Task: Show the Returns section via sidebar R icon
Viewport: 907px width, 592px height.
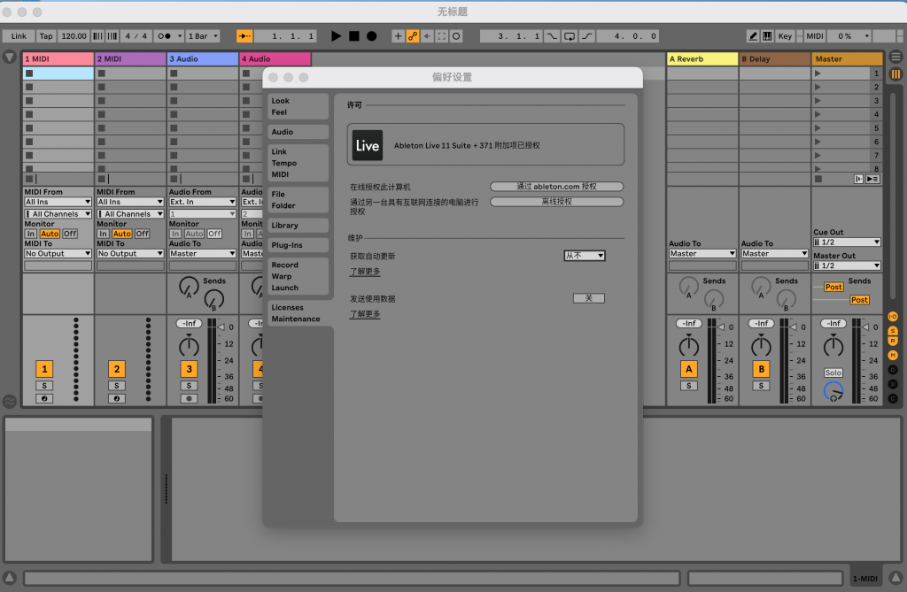Action: click(893, 340)
